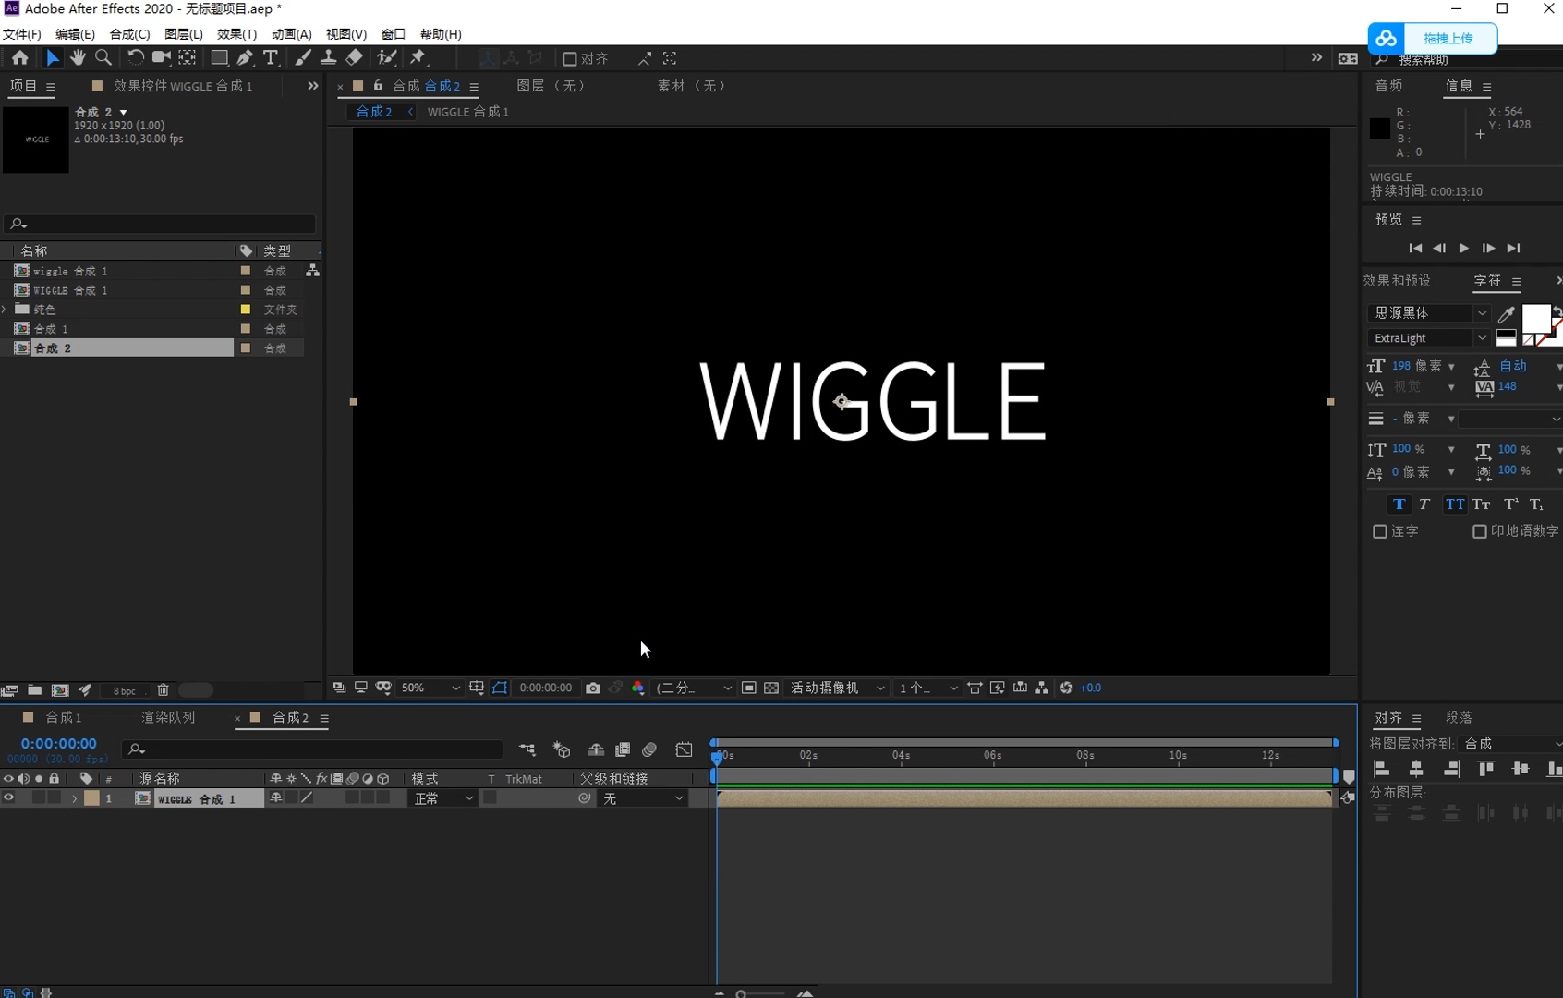The height and width of the screenshot is (998, 1563).
Task: Delete selected item with trash icon
Action: click(x=163, y=690)
